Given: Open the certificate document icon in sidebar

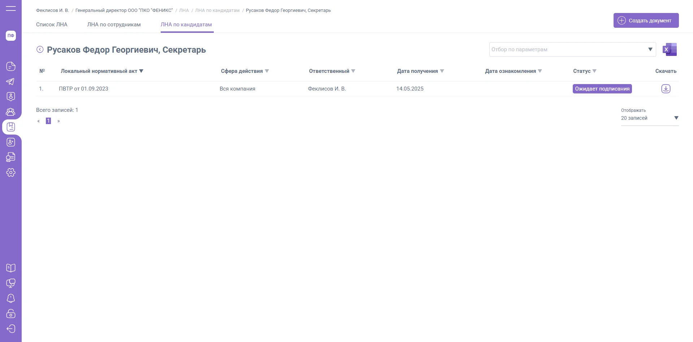Looking at the screenshot, I should [x=11, y=157].
